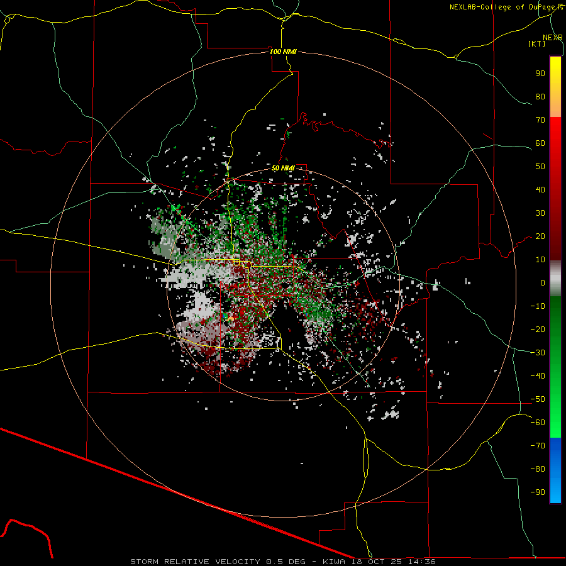Click the '100 NMI' range ring label
Image resolution: width=566 pixels, height=566 pixels.
pyautogui.click(x=283, y=52)
